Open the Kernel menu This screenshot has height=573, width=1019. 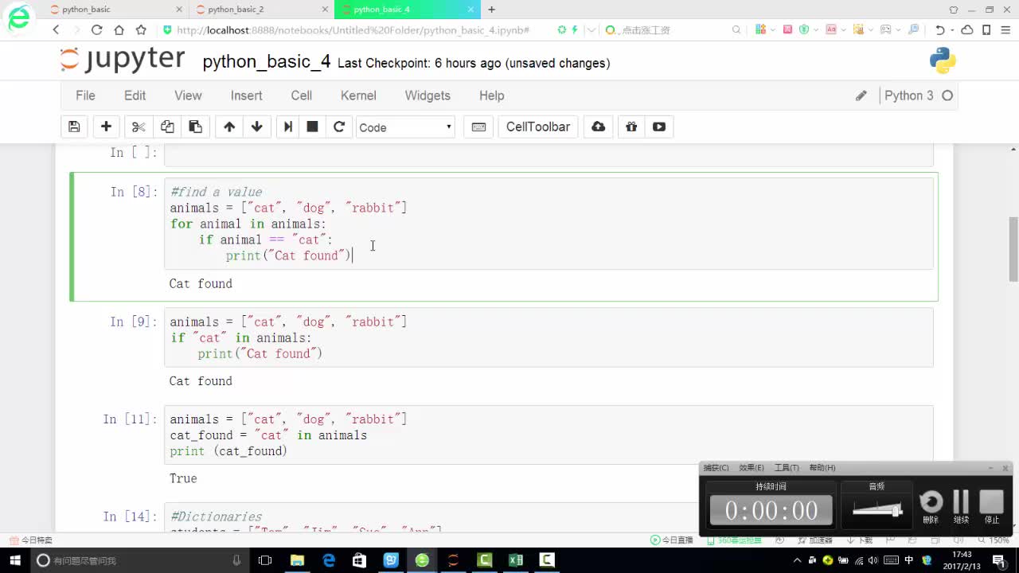[x=358, y=95]
